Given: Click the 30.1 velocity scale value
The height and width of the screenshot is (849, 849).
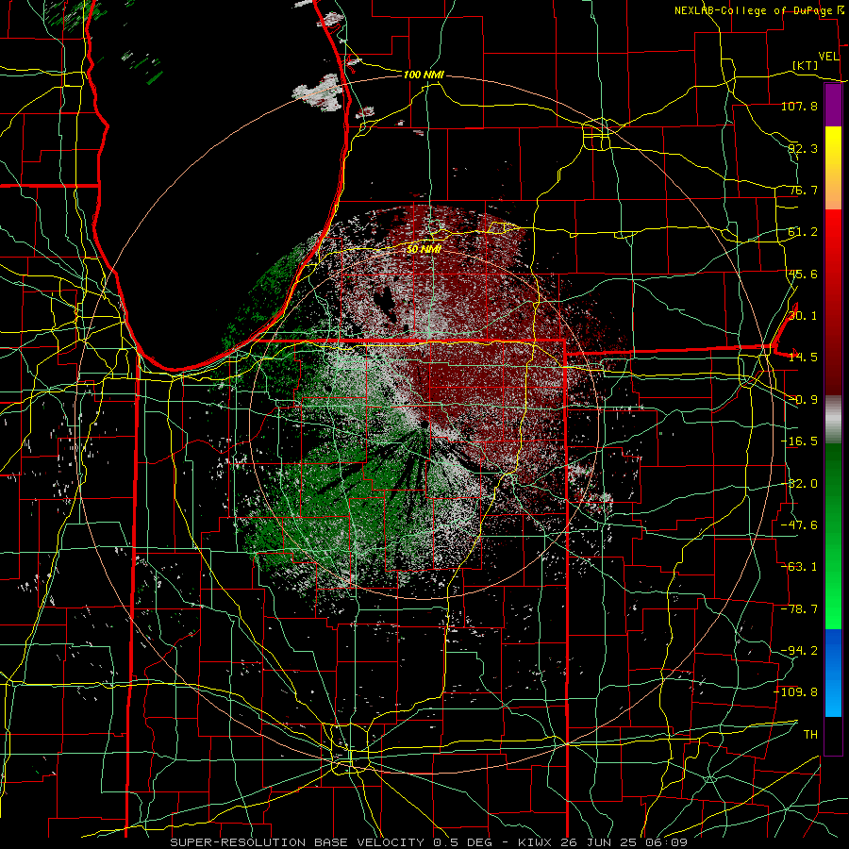Looking at the screenshot, I should click(x=803, y=316).
